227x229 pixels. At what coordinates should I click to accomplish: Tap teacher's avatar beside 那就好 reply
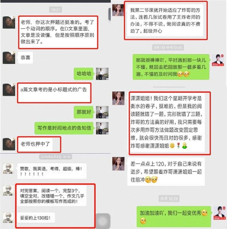[x=102, y=112]
